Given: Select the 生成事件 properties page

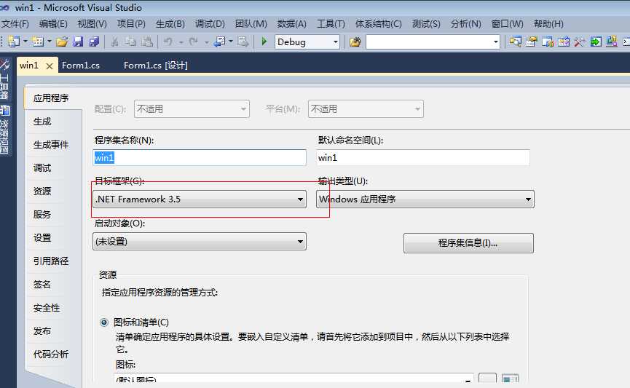Looking at the screenshot, I should (x=51, y=145).
